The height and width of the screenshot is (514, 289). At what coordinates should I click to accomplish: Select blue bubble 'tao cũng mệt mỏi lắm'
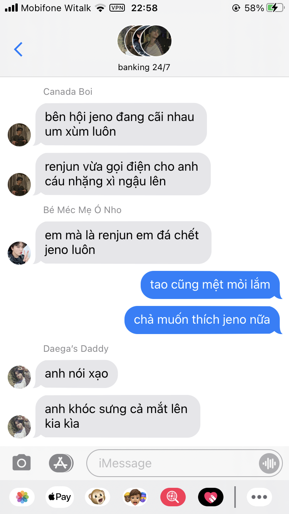210,285
